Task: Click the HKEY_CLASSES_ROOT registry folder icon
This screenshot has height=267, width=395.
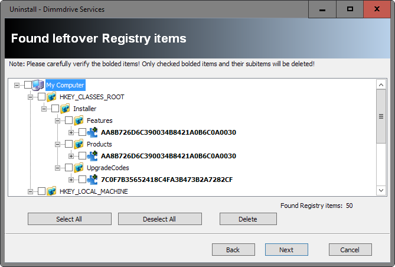Action: (52, 97)
